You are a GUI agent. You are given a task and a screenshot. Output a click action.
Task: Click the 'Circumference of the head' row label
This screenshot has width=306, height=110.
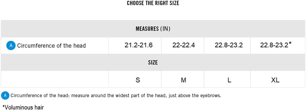51,45
